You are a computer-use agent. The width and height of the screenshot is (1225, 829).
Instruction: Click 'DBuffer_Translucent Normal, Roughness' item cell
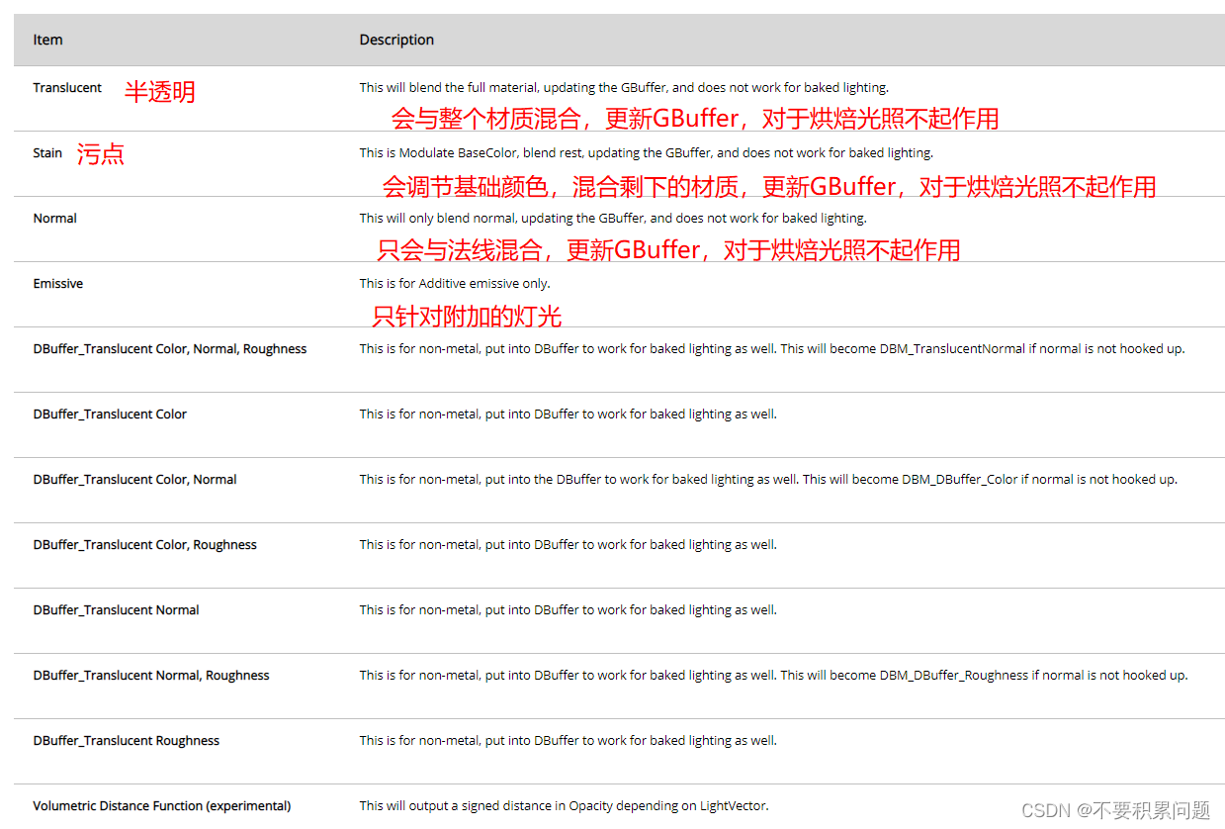pos(151,676)
